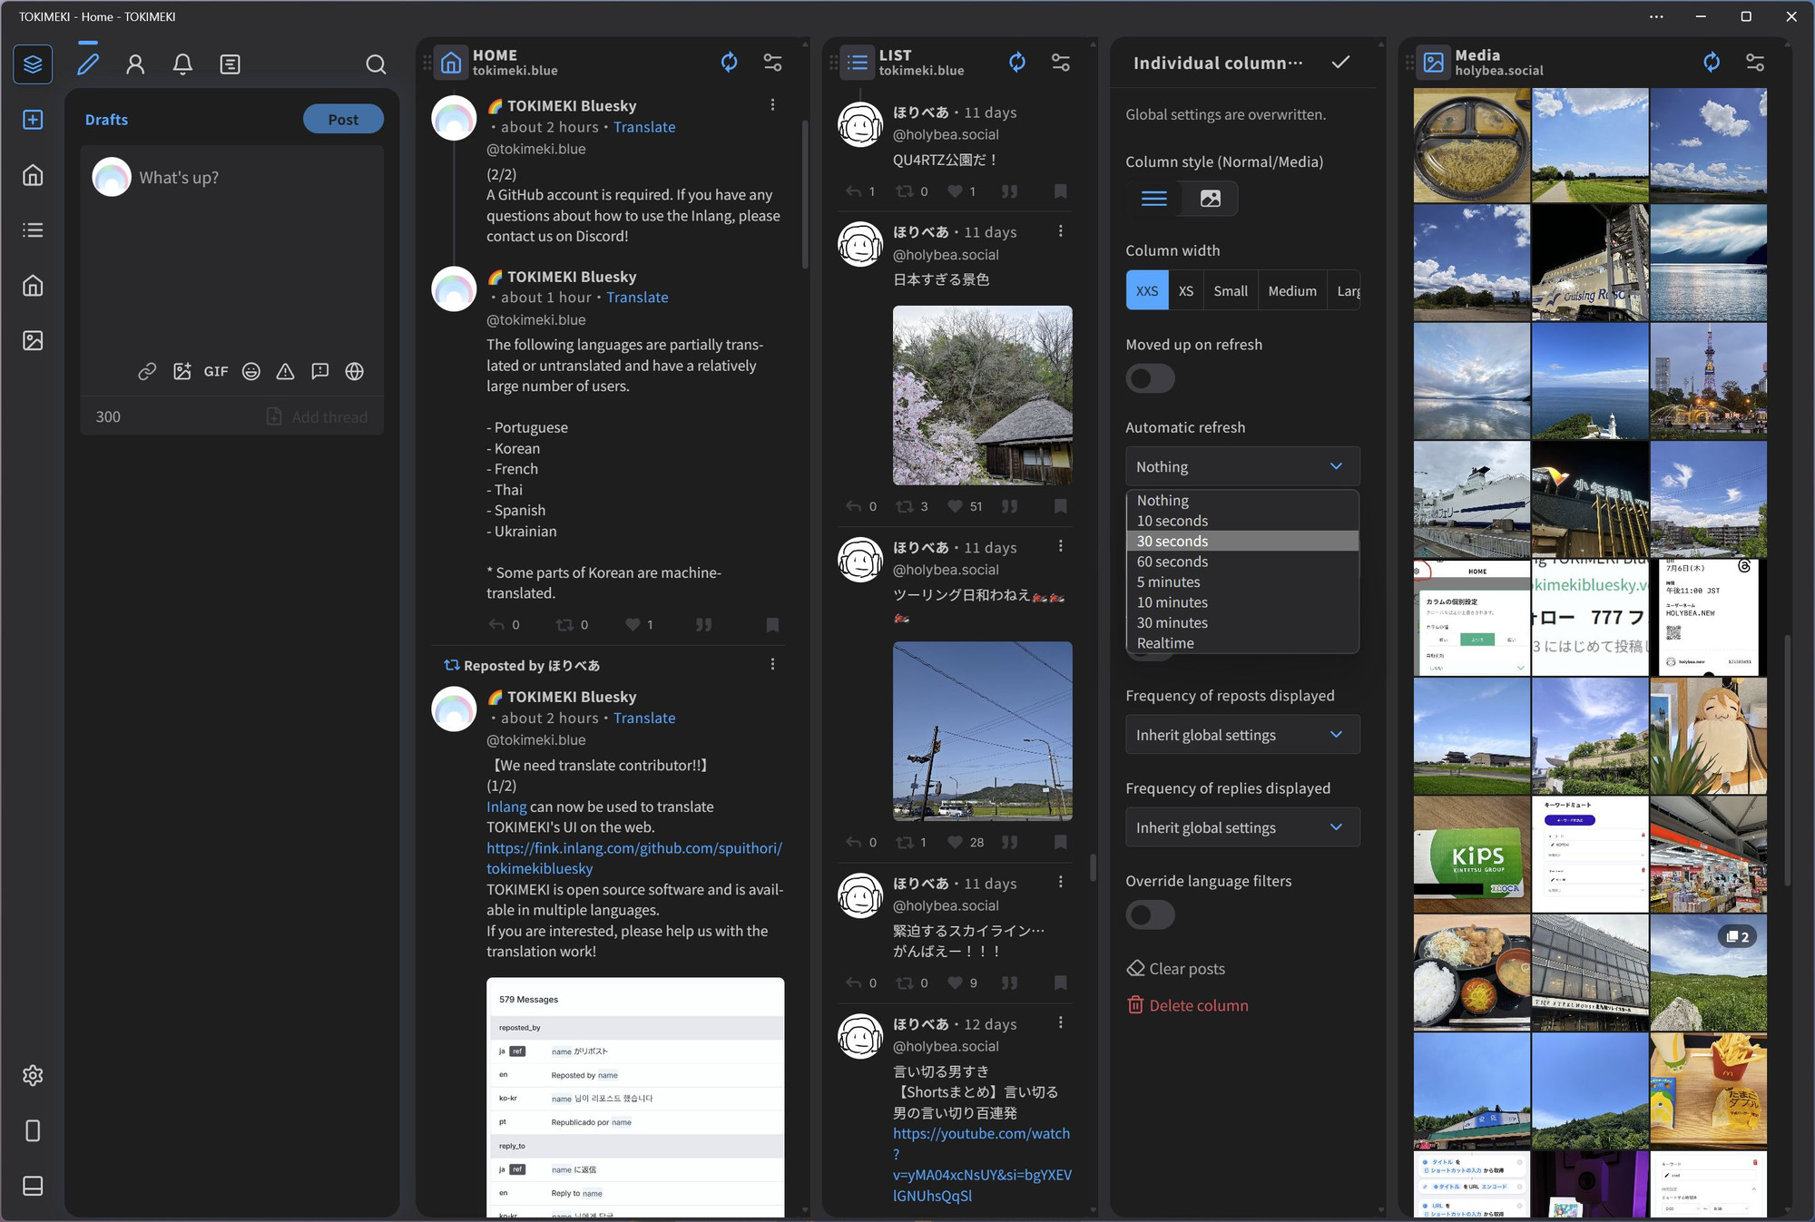Screen dimensions: 1815x1222
Task: Refresh the HOME column
Action: pyautogui.click(x=730, y=62)
